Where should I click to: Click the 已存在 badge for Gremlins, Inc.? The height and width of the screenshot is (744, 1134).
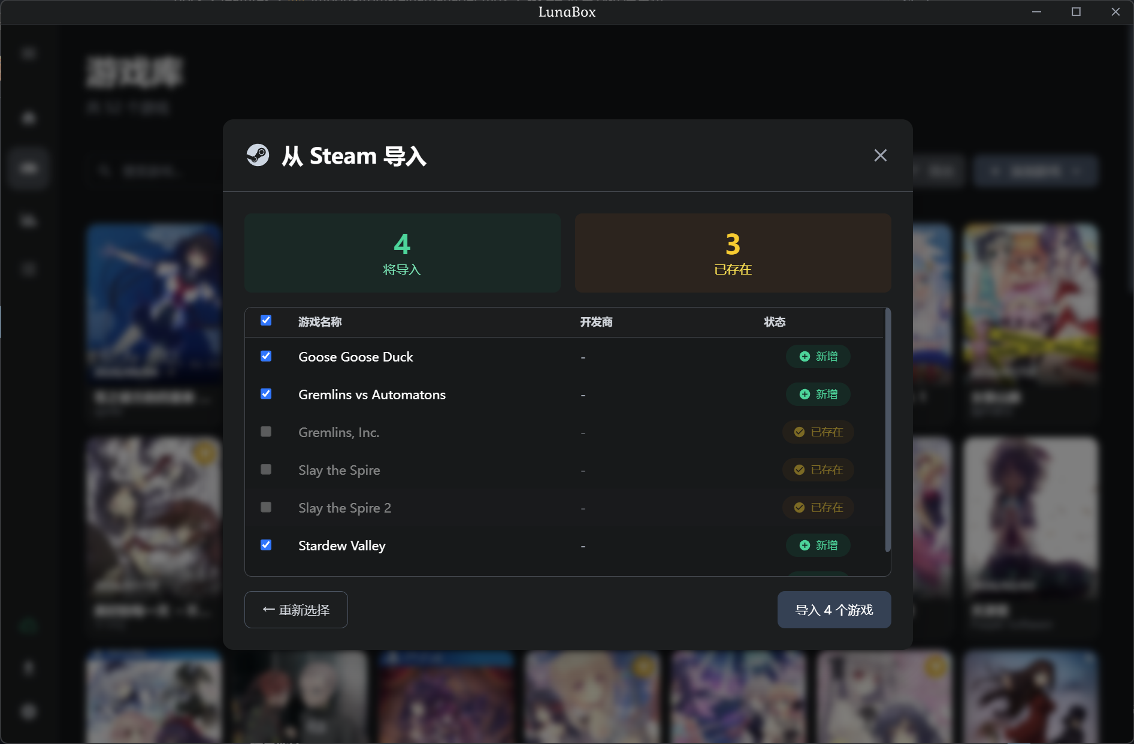[818, 432]
